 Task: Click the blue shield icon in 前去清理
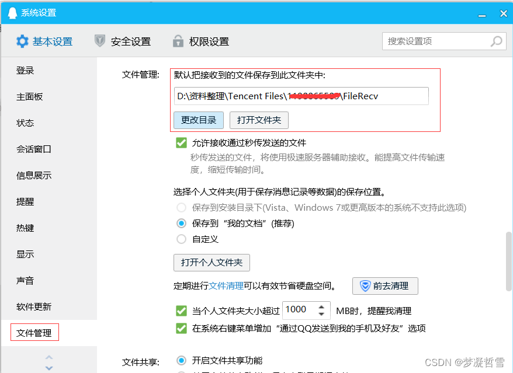point(365,285)
